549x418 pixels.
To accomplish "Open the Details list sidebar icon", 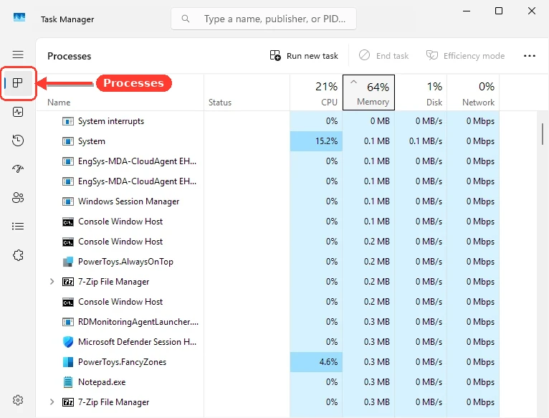I will pyautogui.click(x=18, y=227).
